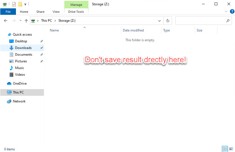
Task: Open the recent locations dropdown chevron
Action: point(20,21)
